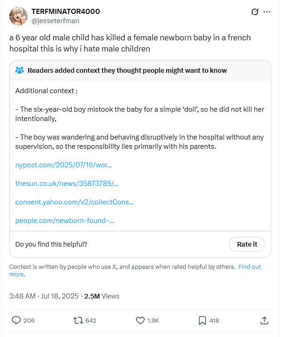The image size is (281, 337).
Task: Open the thesun.co.uk news link
Action: [67, 183]
